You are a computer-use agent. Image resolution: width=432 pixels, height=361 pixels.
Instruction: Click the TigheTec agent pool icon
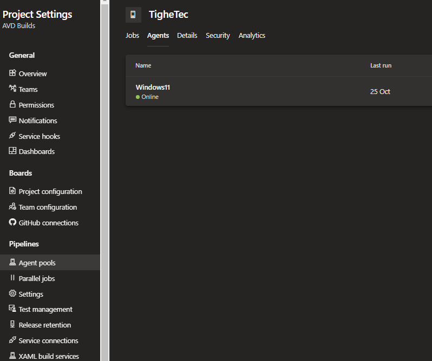pos(133,15)
